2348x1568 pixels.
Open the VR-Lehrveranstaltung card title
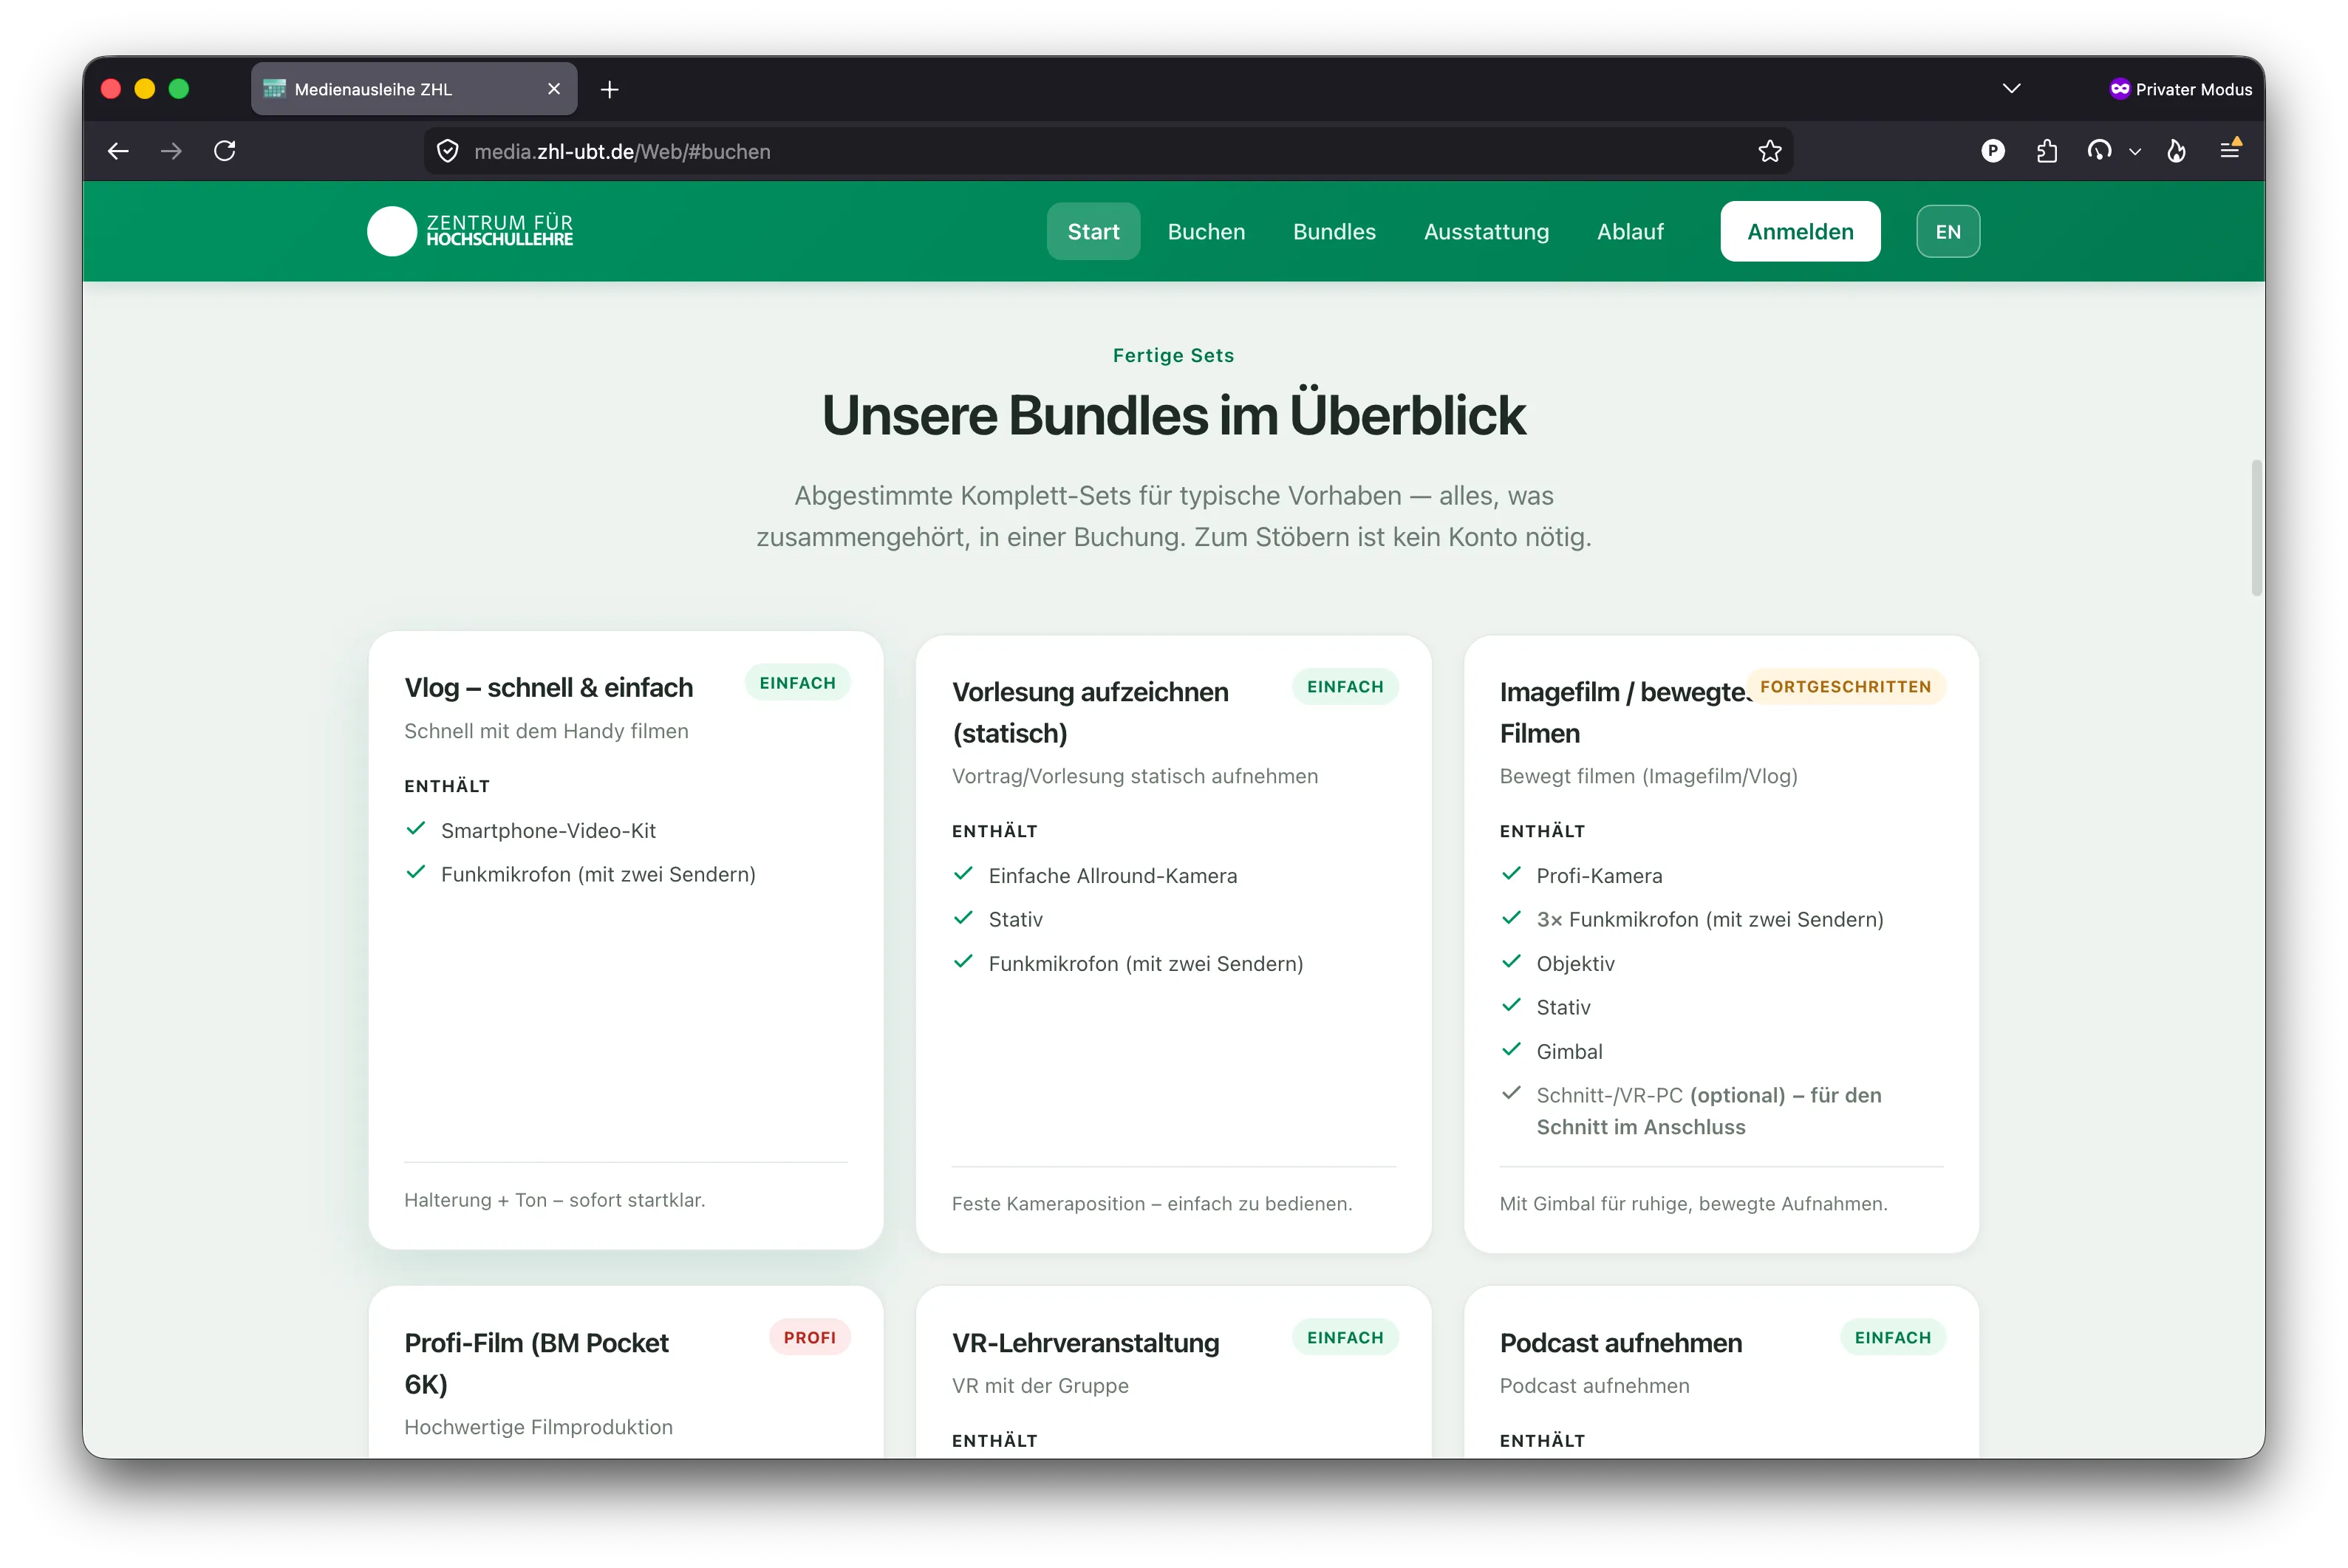point(1085,1342)
